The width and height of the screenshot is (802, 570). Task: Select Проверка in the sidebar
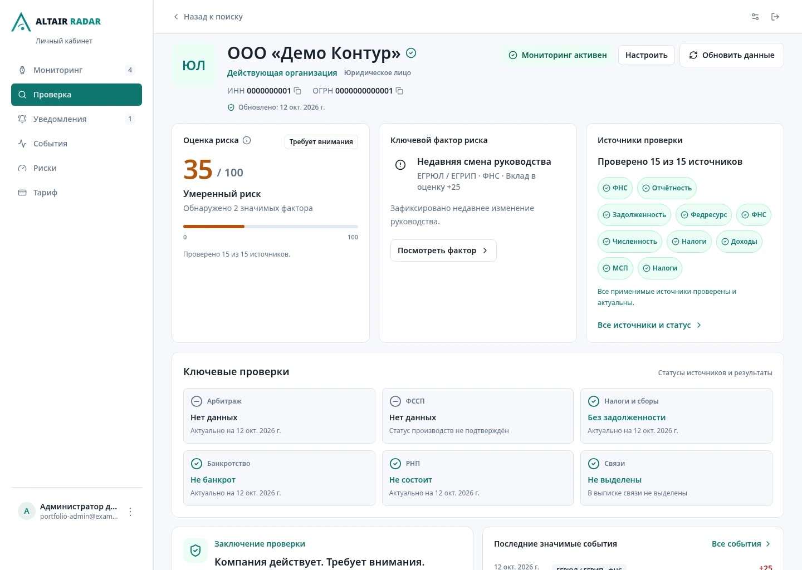[x=76, y=95]
